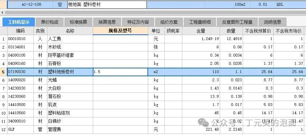Click the 含量 column header
Screen dimensions: 306x135
click(x=201, y=31)
